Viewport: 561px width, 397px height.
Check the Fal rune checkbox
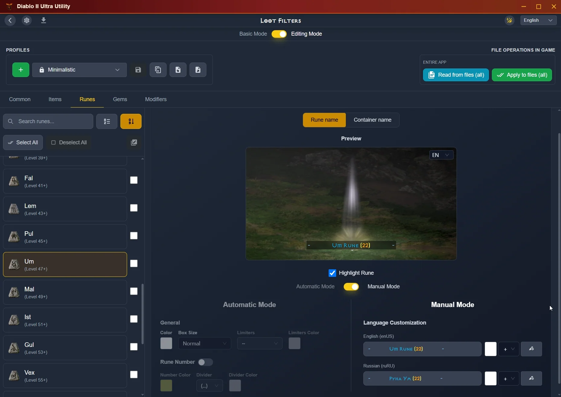point(134,180)
